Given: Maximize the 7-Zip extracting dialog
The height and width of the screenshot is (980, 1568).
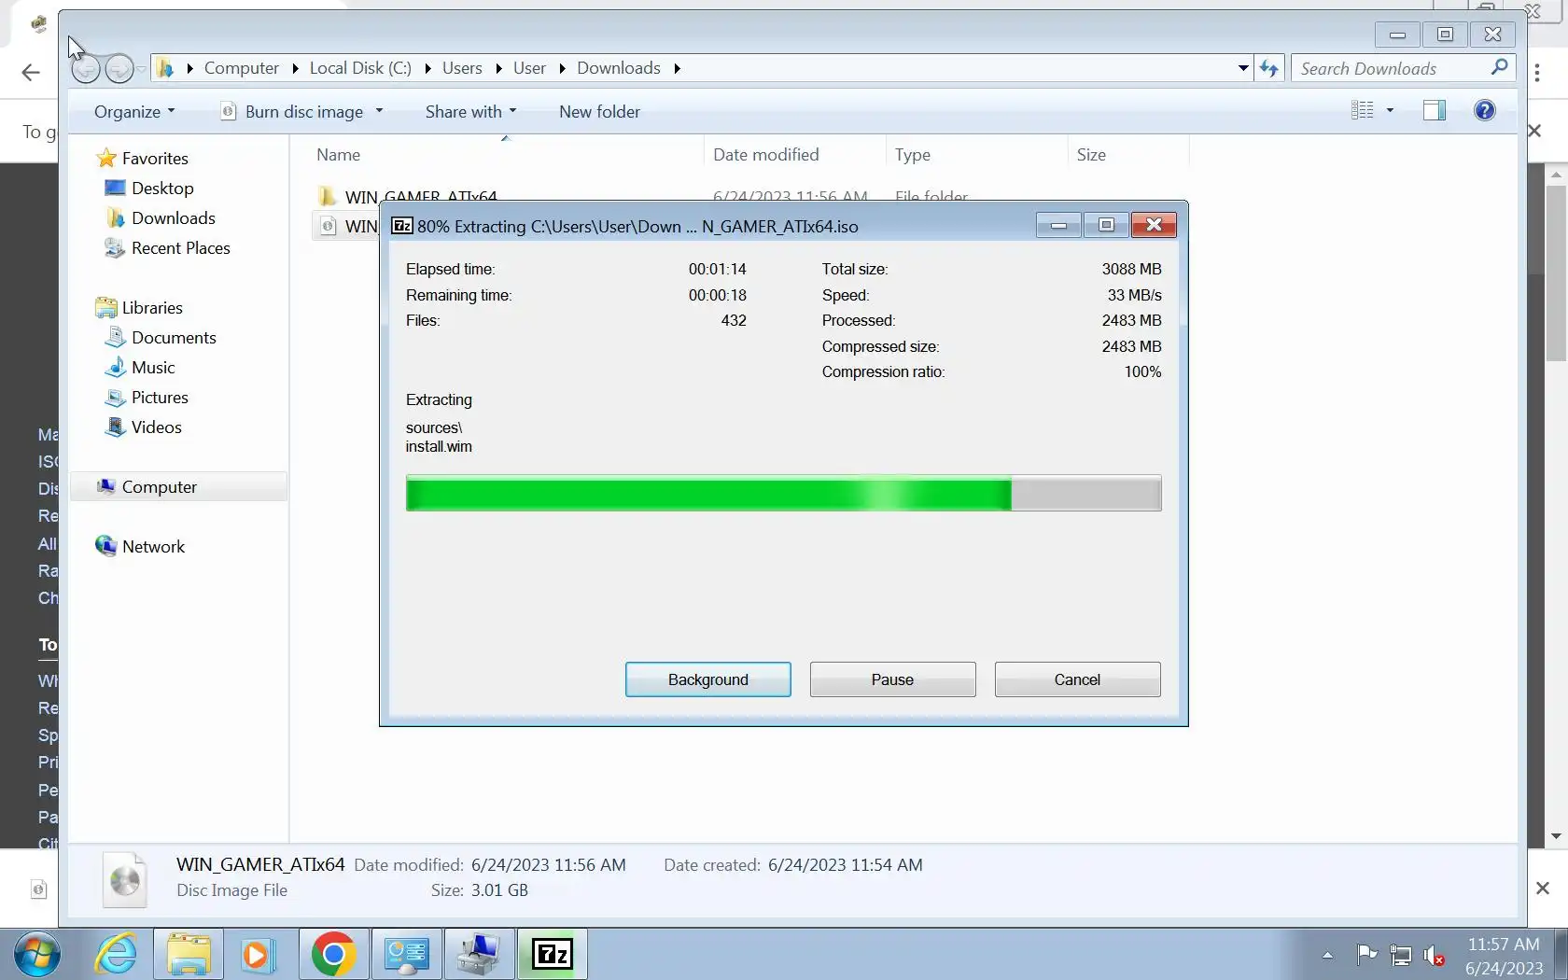Looking at the screenshot, I should point(1106,225).
